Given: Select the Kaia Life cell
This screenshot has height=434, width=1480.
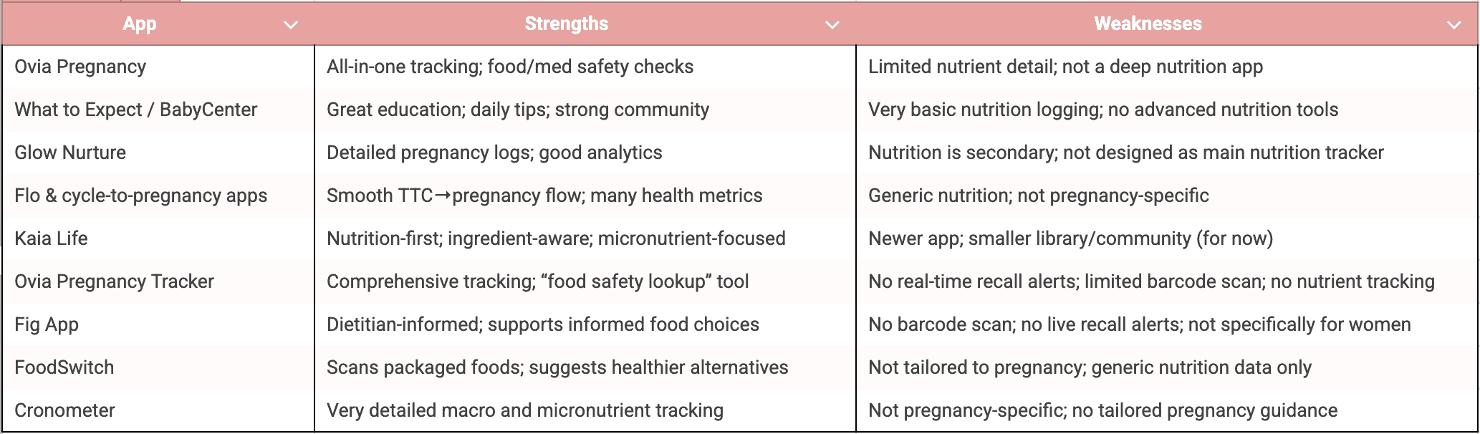Looking at the screenshot, I should pyautogui.click(x=52, y=238).
